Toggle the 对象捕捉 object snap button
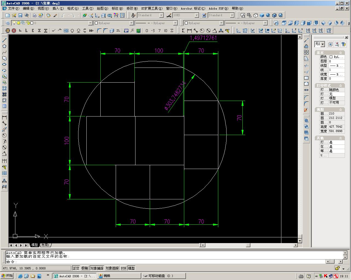 [x=97, y=268]
